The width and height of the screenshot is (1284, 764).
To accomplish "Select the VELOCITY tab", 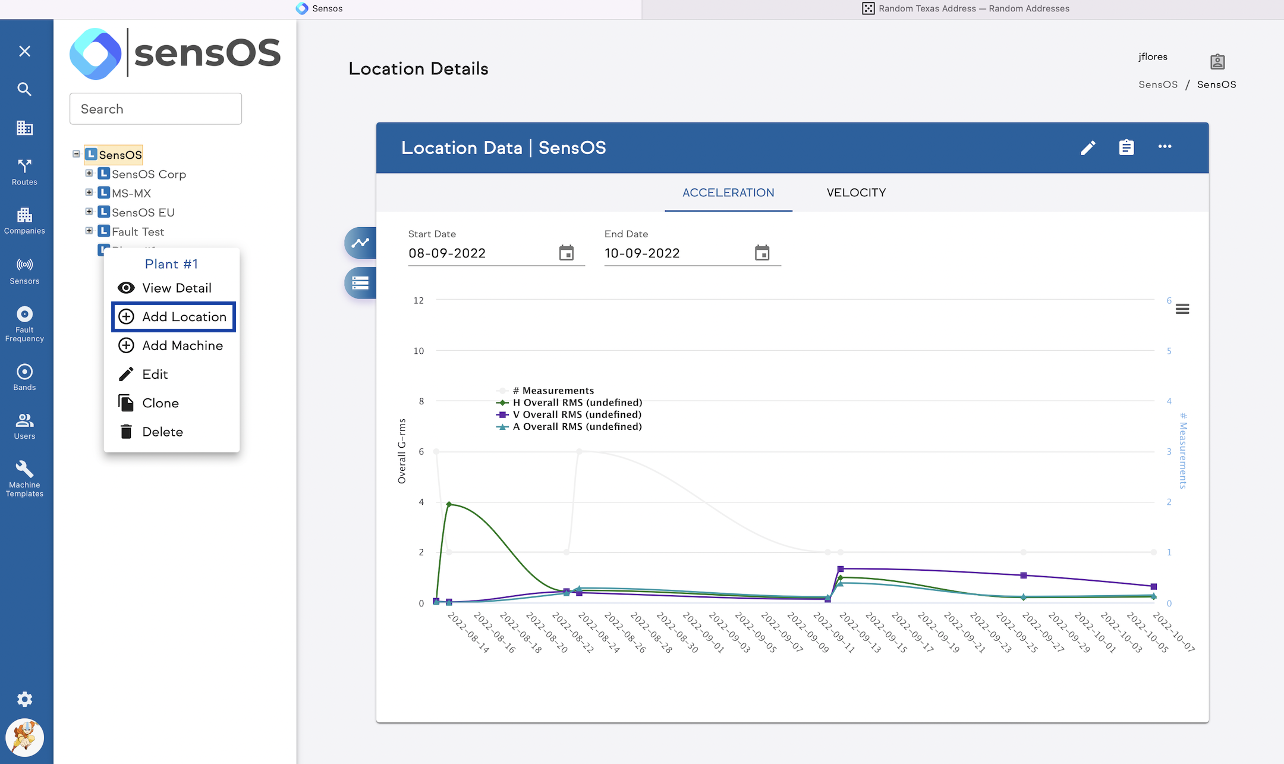I will pyautogui.click(x=856, y=193).
